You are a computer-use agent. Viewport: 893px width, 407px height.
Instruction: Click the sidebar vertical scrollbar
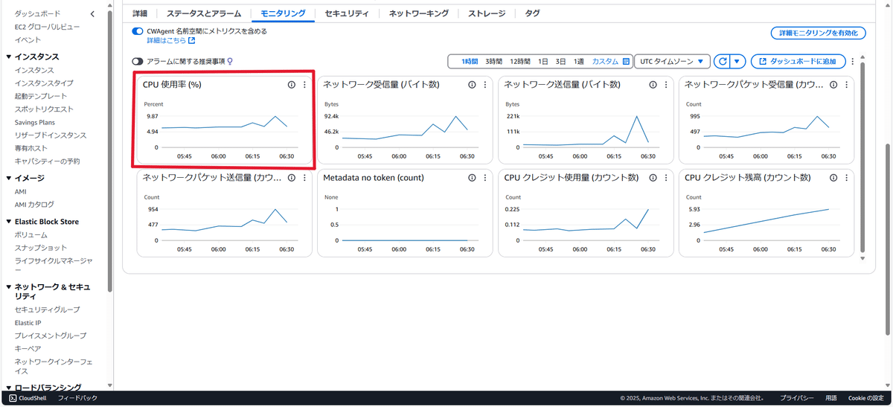pos(110,153)
